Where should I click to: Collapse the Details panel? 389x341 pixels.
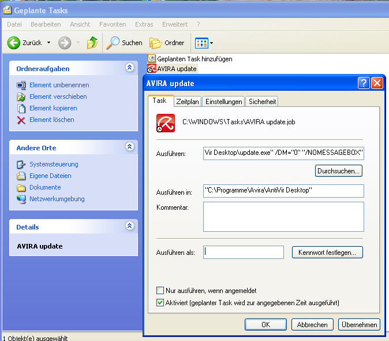point(129,226)
